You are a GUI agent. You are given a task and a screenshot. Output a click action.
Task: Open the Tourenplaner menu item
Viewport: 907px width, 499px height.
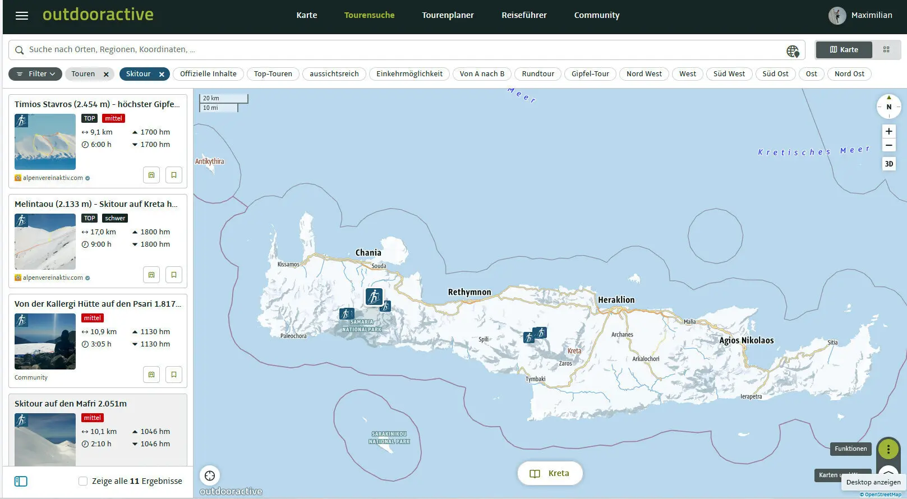tap(448, 15)
